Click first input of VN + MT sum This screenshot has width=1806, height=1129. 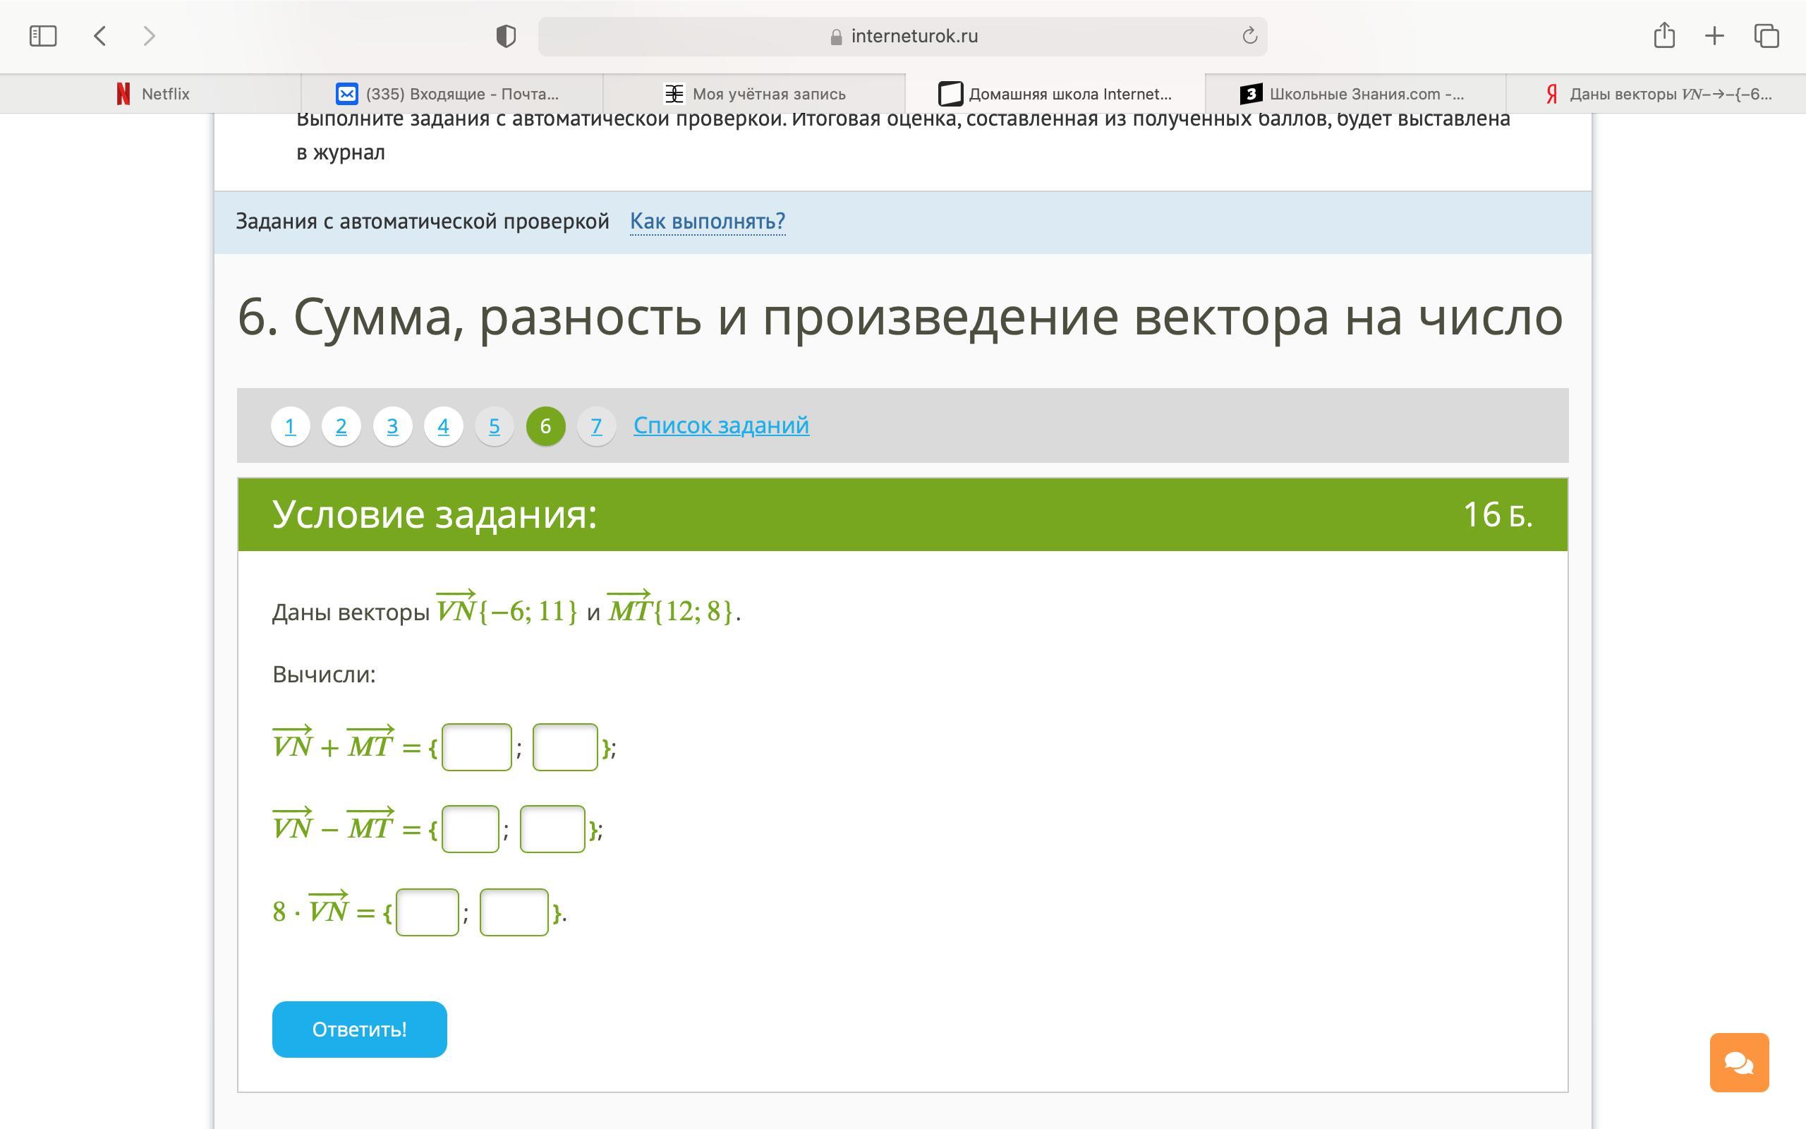tap(476, 747)
